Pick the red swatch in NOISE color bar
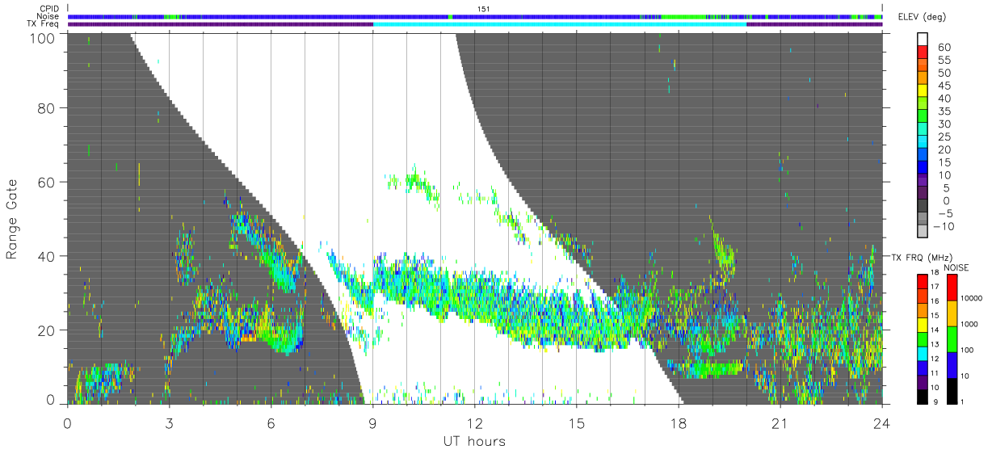The width and height of the screenshot is (992, 458). click(x=952, y=287)
